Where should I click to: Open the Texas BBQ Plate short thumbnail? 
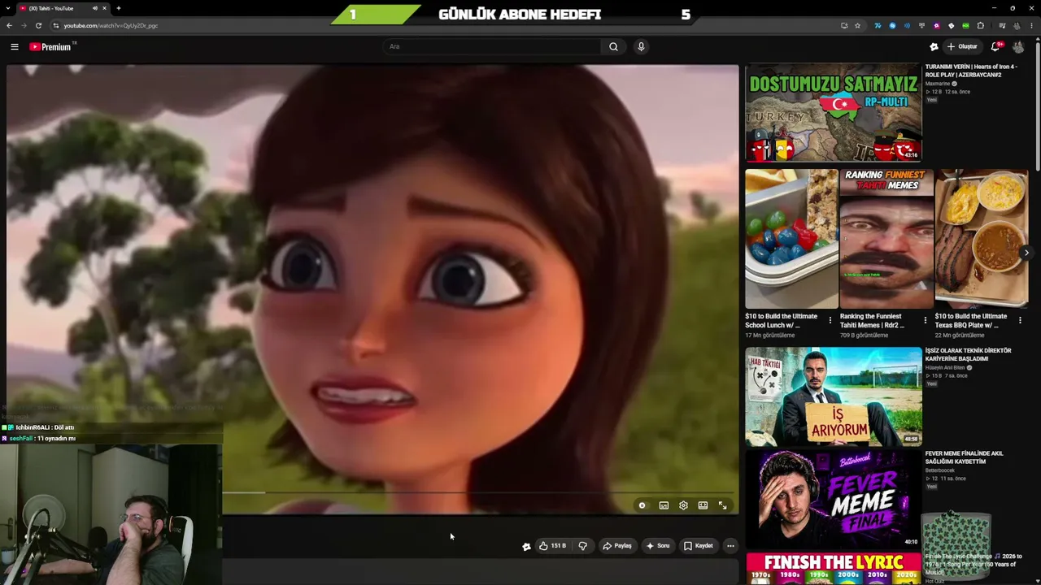pyautogui.click(x=982, y=239)
